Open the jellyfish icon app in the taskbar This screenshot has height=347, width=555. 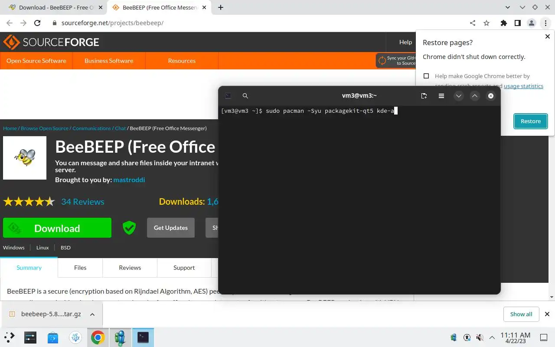tap(75, 337)
